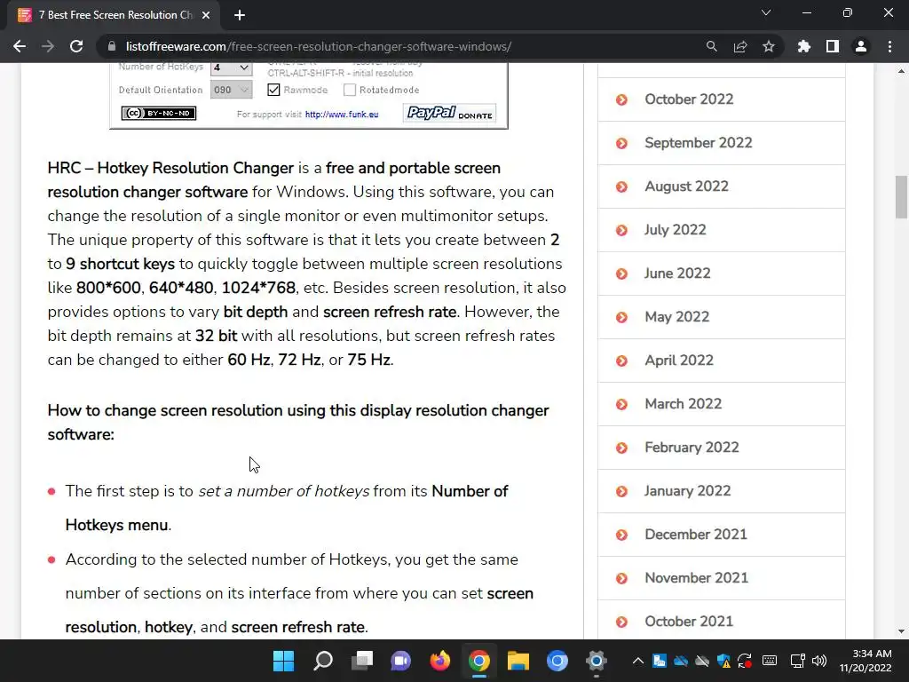Open the Chrome three-dot menu
This screenshot has width=909, height=682.
[889, 46]
